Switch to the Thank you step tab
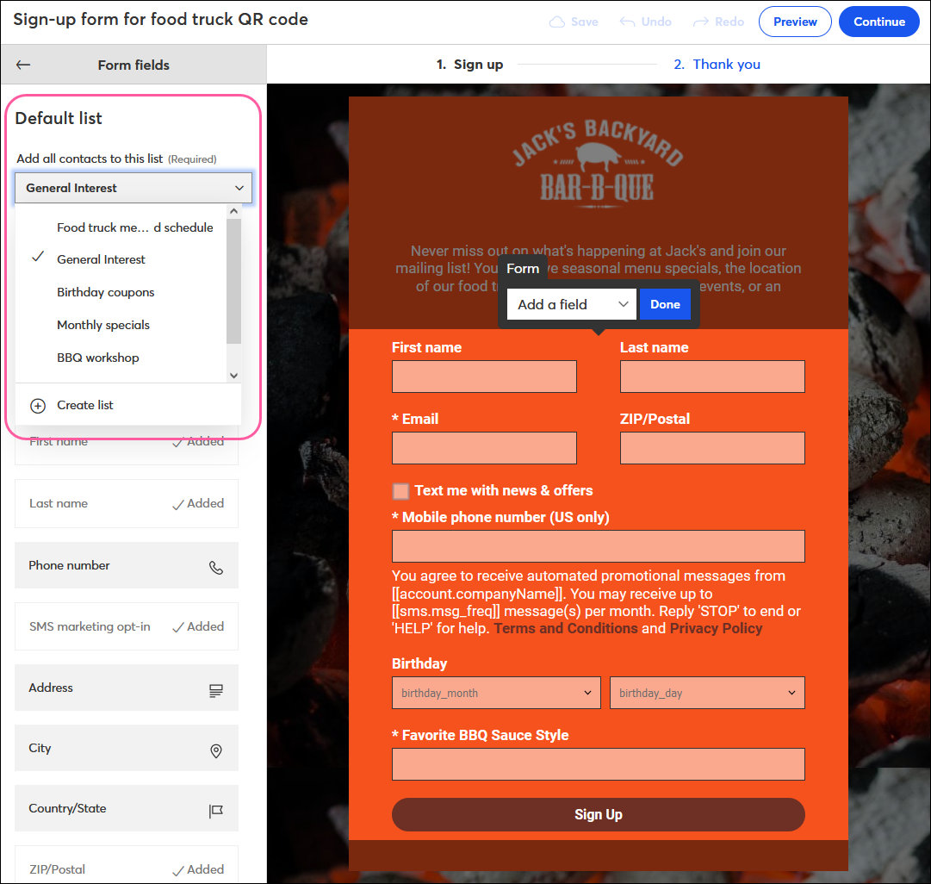This screenshot has height=884, width=931. (717, 64)
